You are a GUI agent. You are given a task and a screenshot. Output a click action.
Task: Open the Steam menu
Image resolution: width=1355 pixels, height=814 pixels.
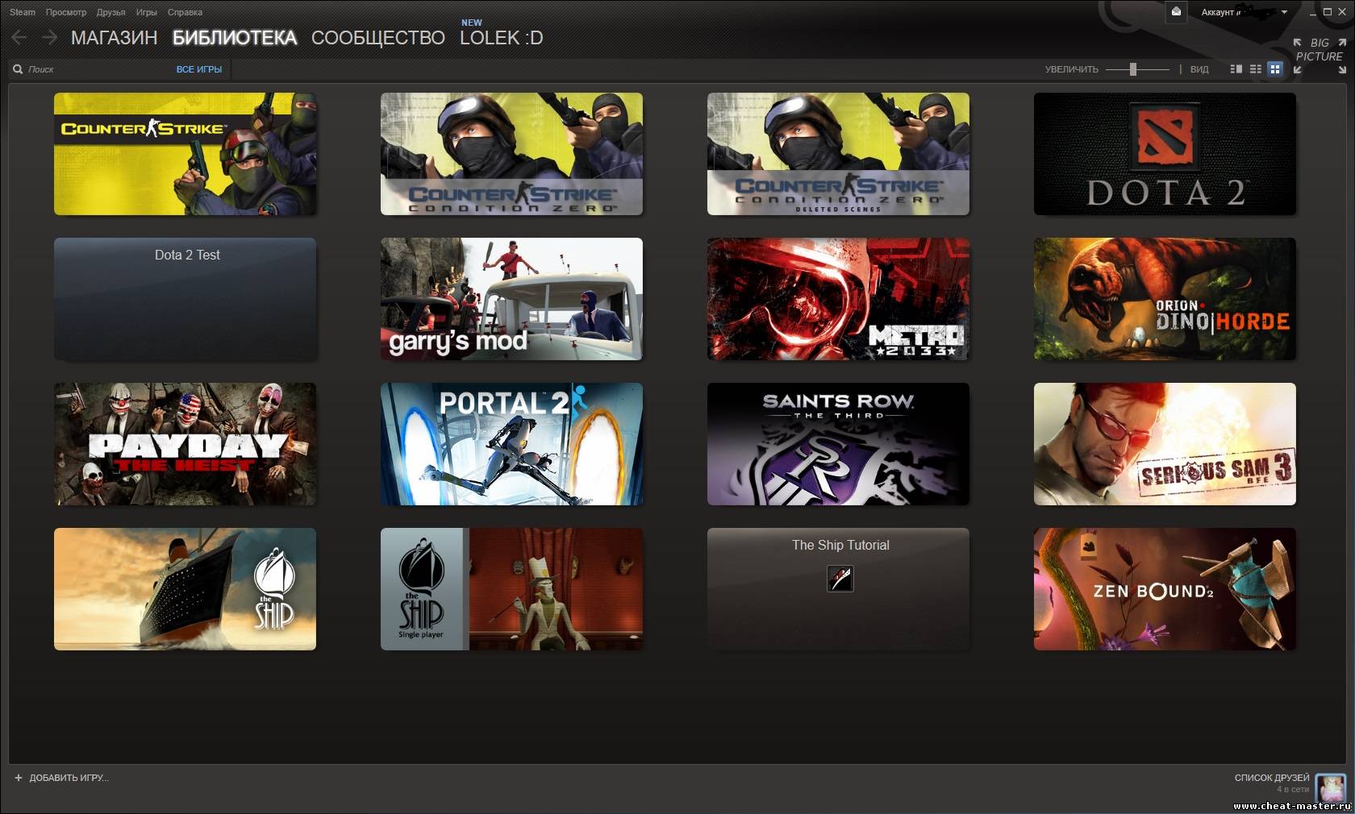click(23, 12)
